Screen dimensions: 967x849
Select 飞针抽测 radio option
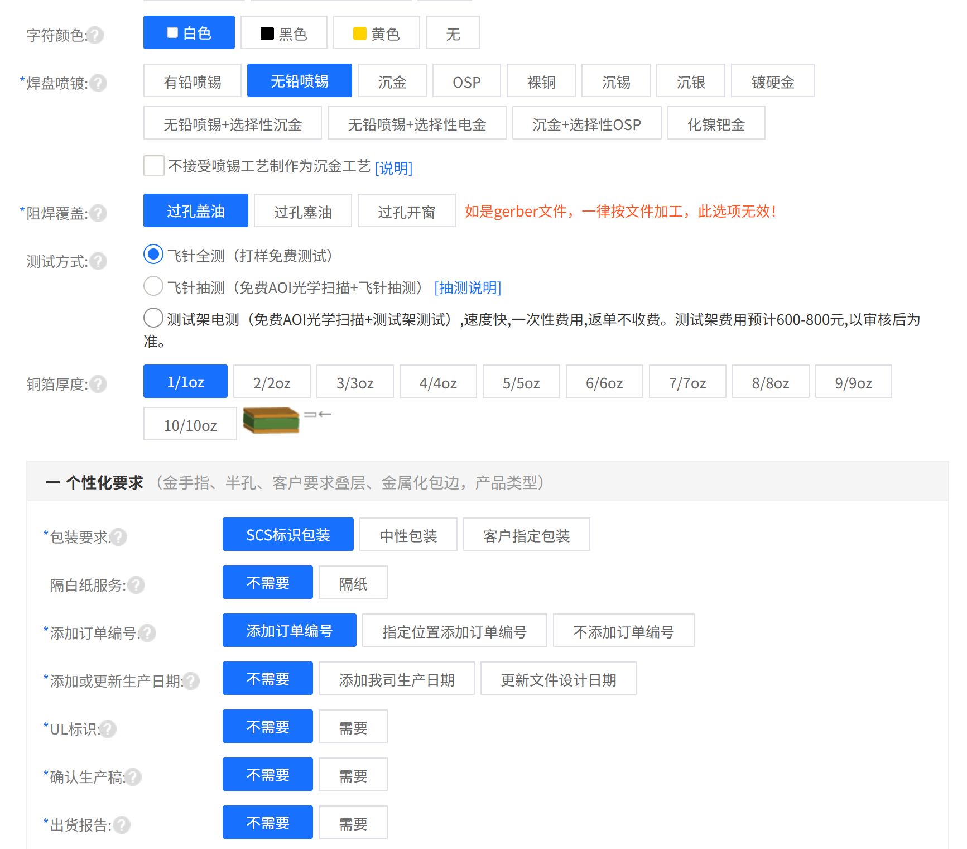(x=153, y=286)
